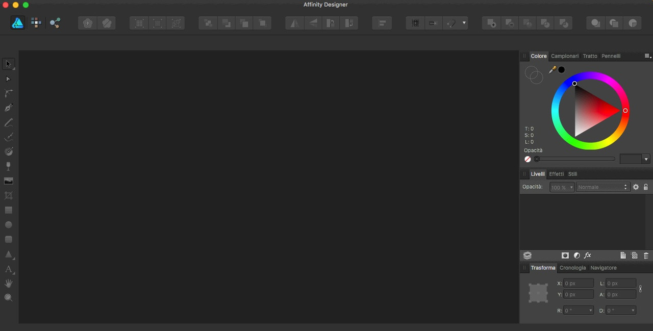Click the Add boolean operation icon
The height and width of the screenshot is (331, 653).
[491, 23]
